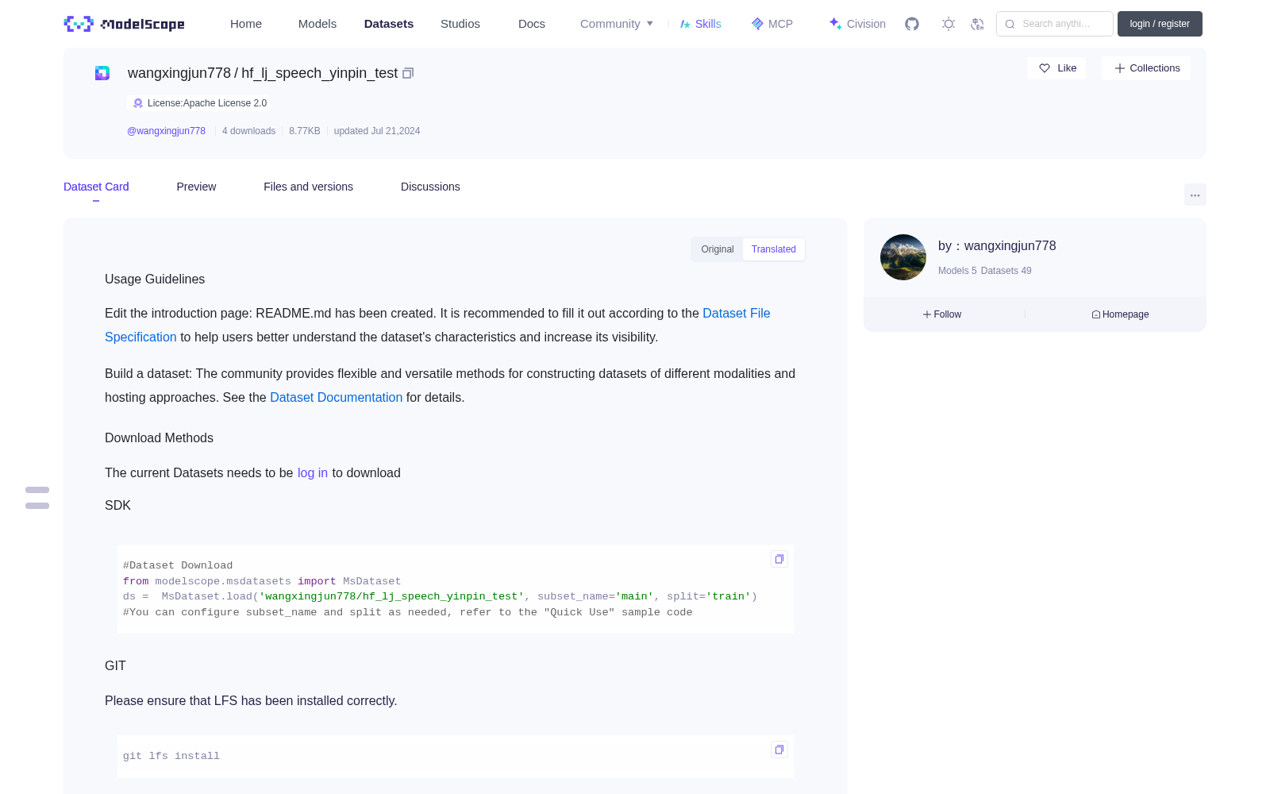Expand the Community dropdown menu
The height and width of the screenshot is (794, 1270).
pyautogui.click(x=617, y=24)
